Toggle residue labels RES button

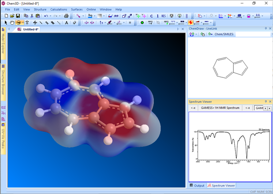[163, 16]
